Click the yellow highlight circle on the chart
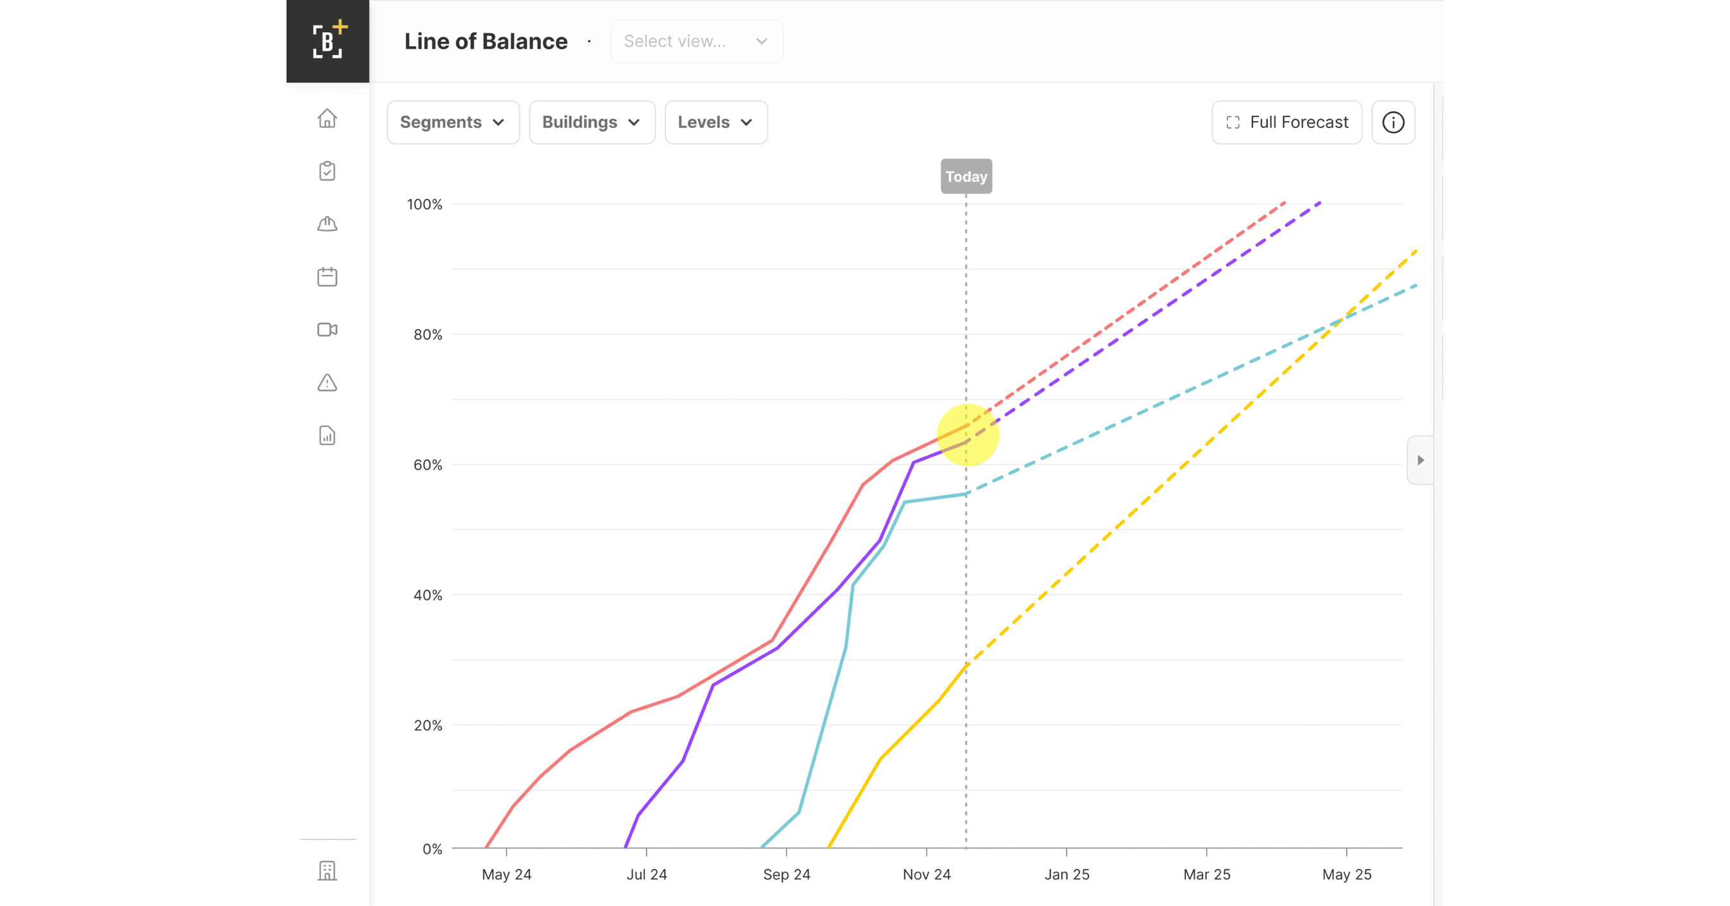The image size is (1730, 906). [x=967, y=434]
